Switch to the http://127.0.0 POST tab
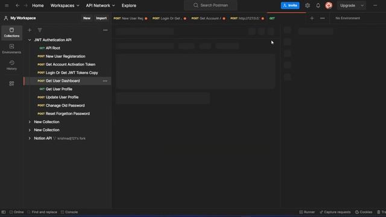 click(x=247, y=18)
